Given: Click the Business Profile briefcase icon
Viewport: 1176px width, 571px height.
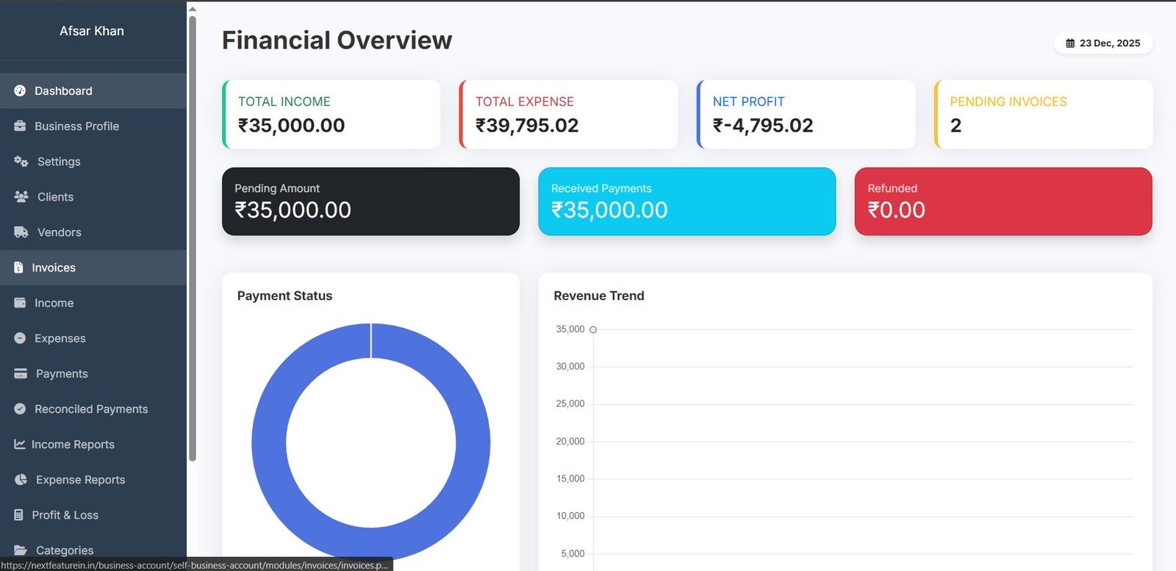Looking at the screenshot, I should click(20, 126).
